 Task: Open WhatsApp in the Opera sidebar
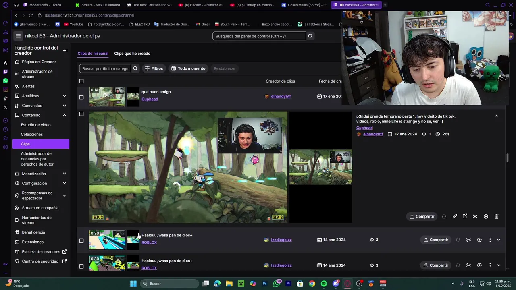click(x=5, y=81)
